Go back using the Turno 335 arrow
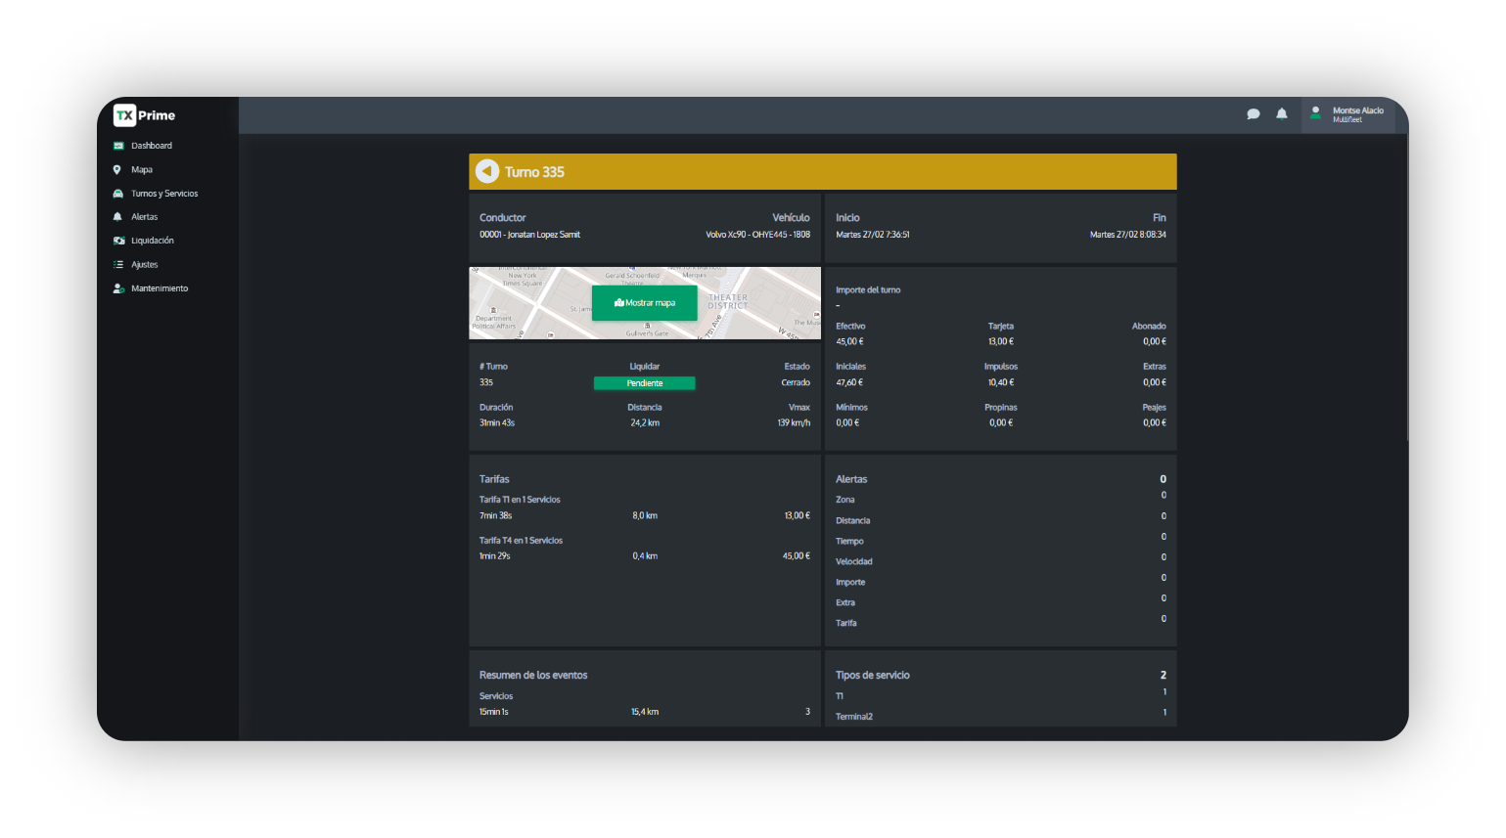 (487, 171)
